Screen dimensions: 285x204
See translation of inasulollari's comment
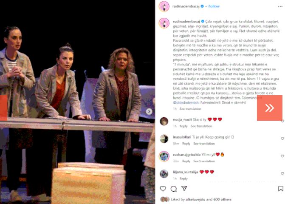204,144
